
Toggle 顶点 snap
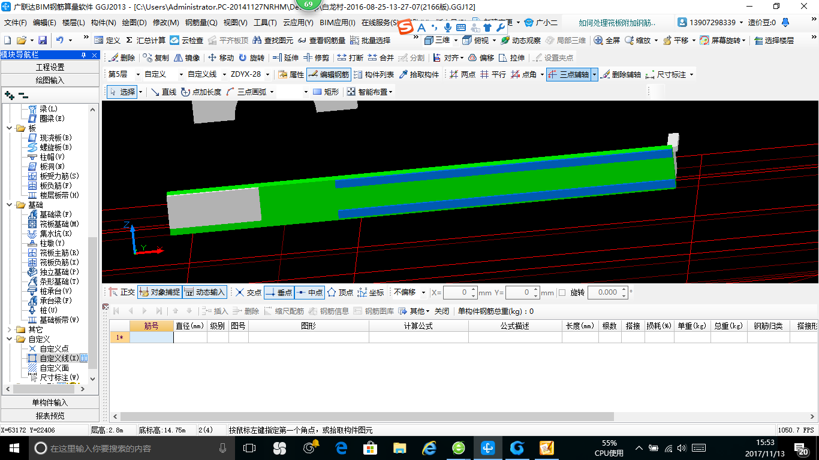[341, 292]
